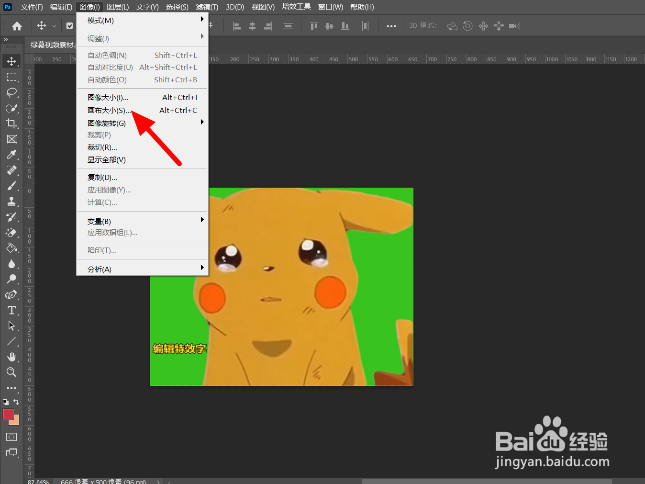Open the 滤镜(T) menu
This screenshot has height=484, width=645.
pyautogui.click(x=207, y=7)
